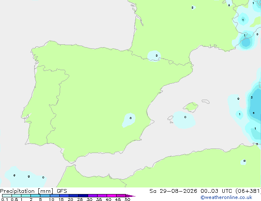This screenshot has height=201, width=261.
Task: Click the '50' legend value label
Action: point(127,199)
